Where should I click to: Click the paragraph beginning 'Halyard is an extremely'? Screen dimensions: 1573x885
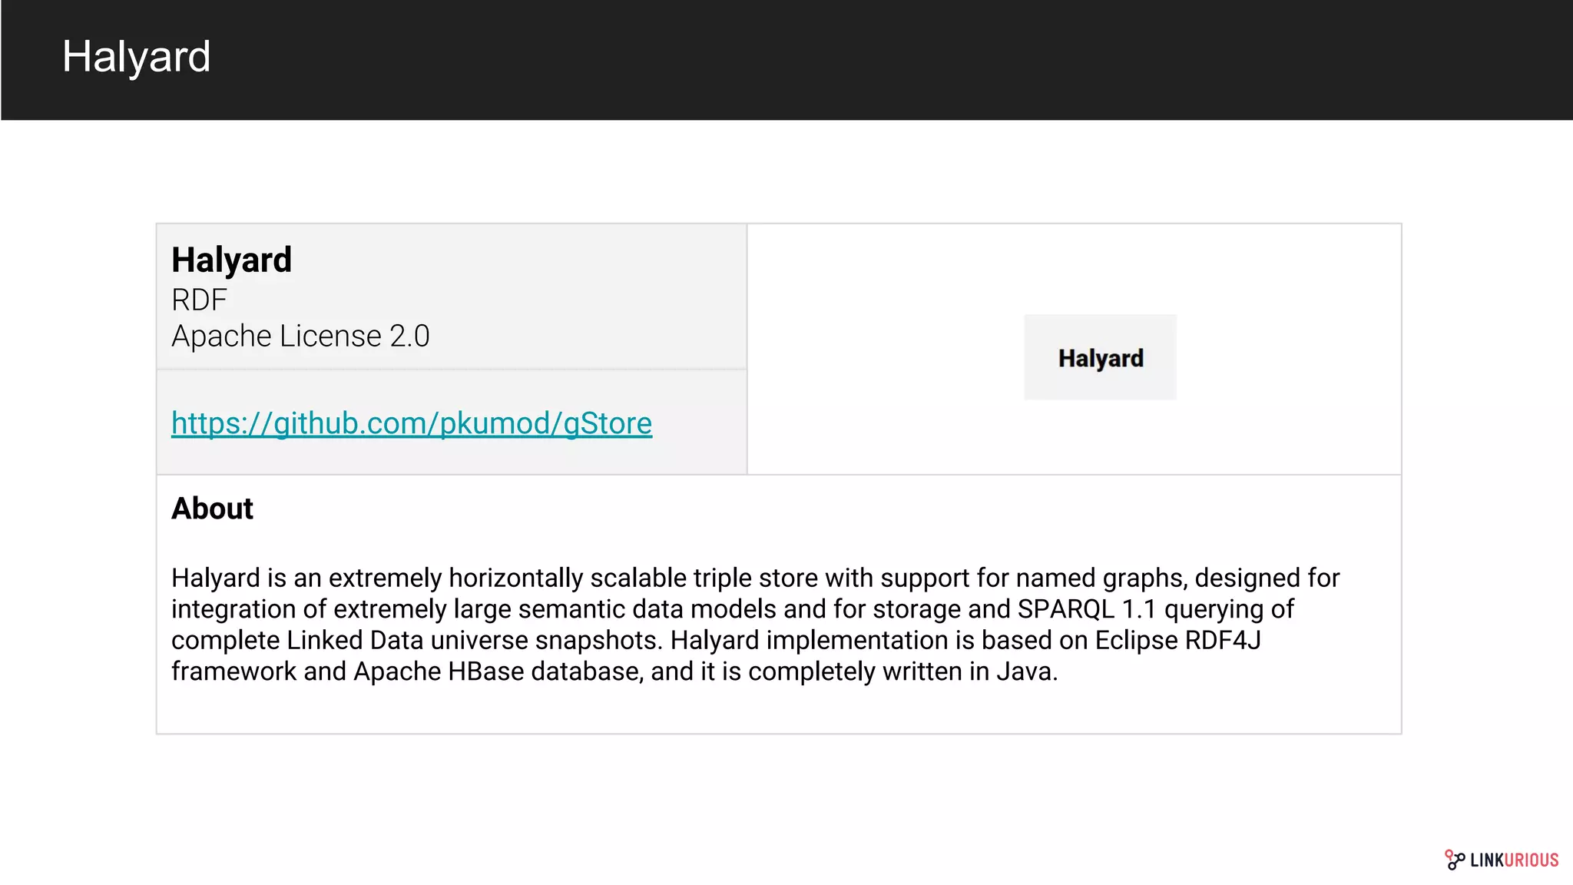click(x=755, y=625)
